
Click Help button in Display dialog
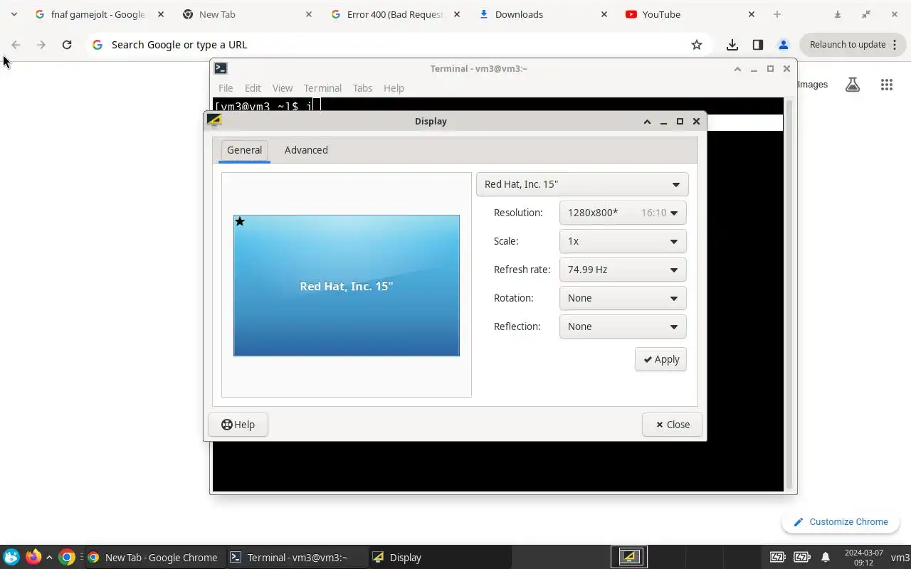[238, 425]
